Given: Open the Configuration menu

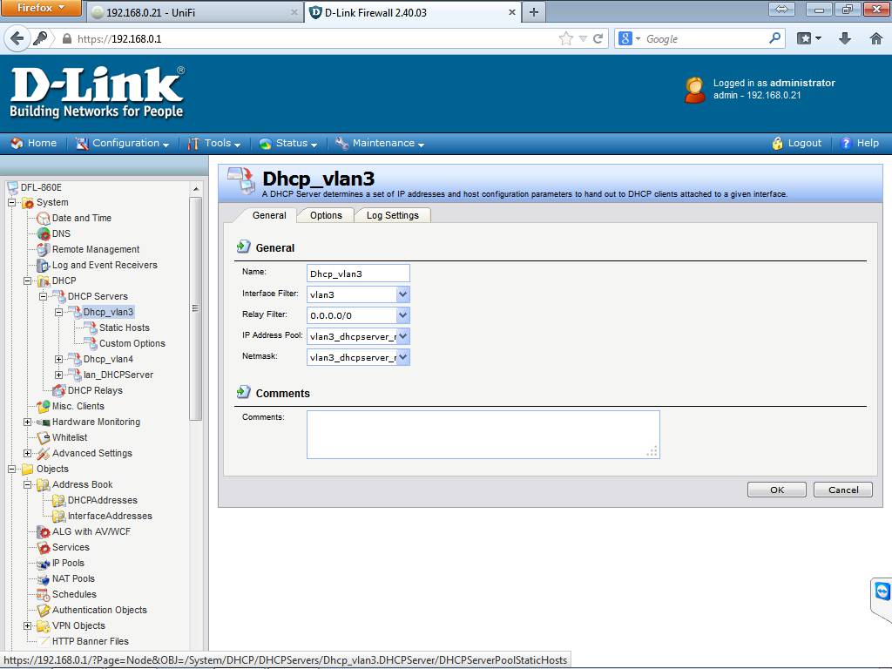Looking at the screenshot, I should (x=122, y=144).
